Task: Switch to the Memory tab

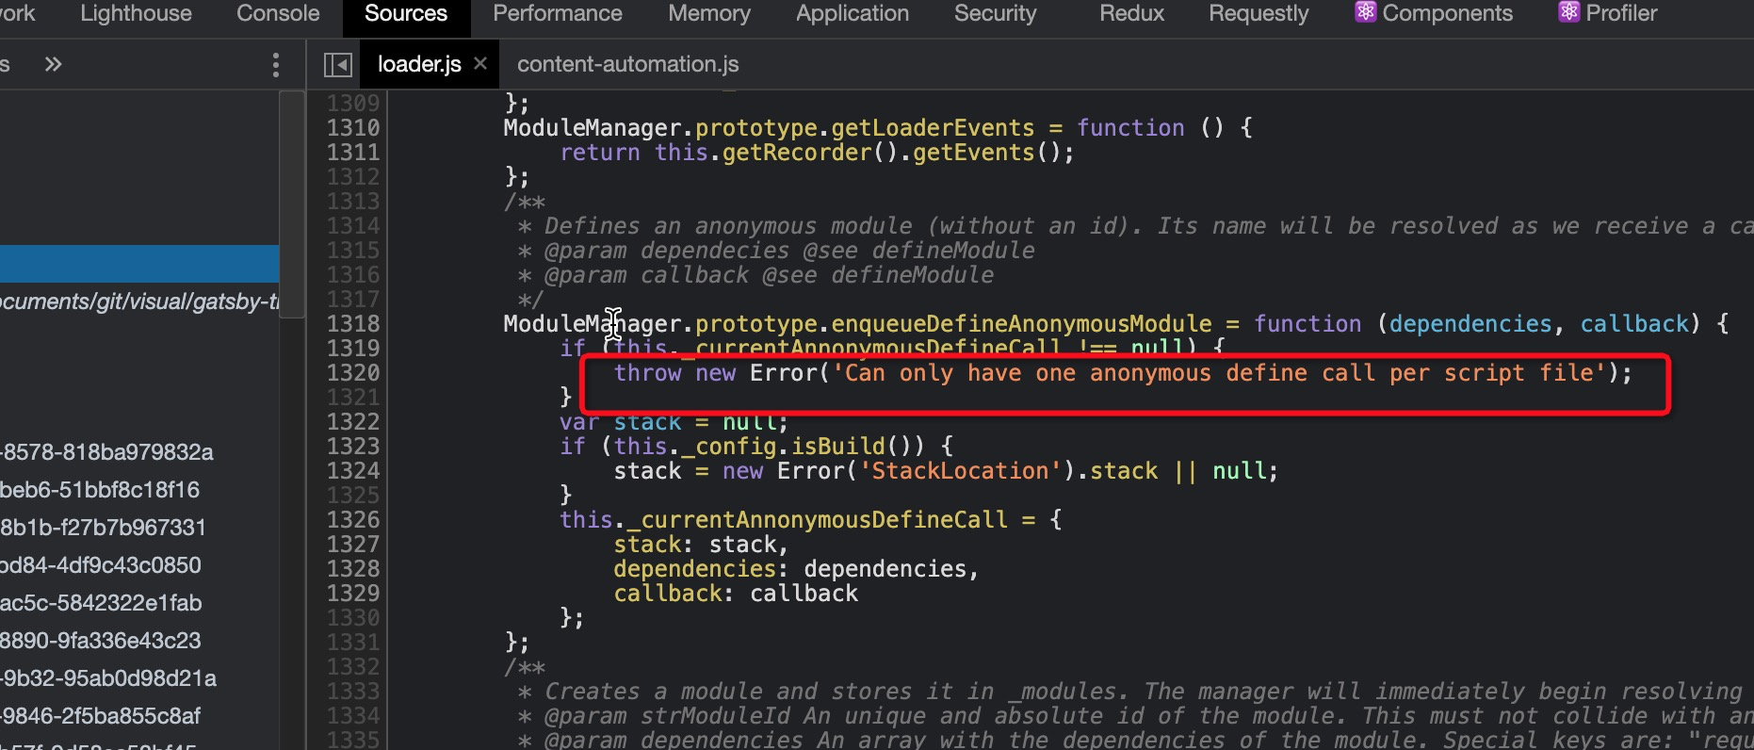Action: coord(709,13)
